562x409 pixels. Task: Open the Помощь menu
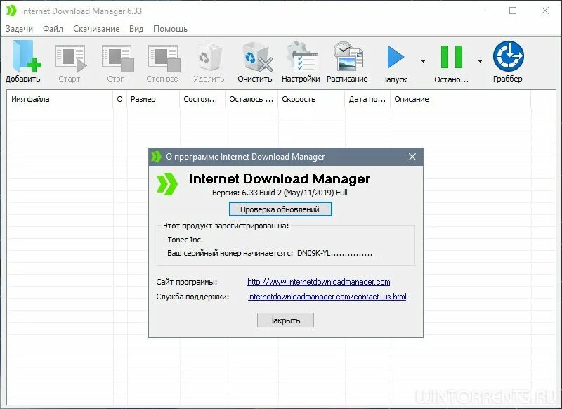[170, 29]
